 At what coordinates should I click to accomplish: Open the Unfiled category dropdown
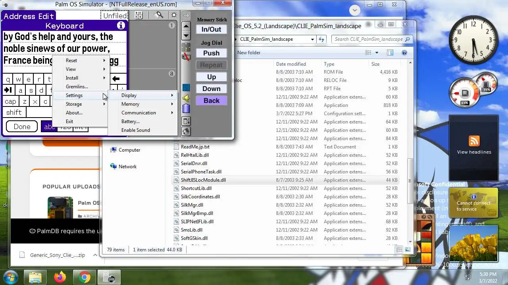[x=114, y=16]
